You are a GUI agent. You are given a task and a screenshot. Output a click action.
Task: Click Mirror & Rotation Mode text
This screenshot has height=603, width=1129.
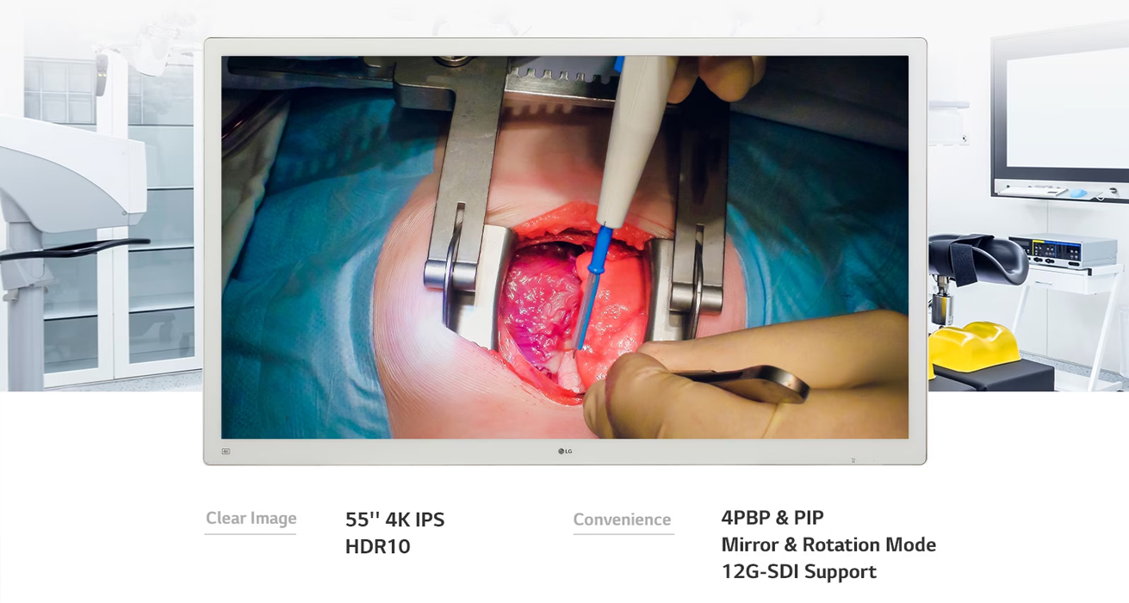click(x=828, y=545)
